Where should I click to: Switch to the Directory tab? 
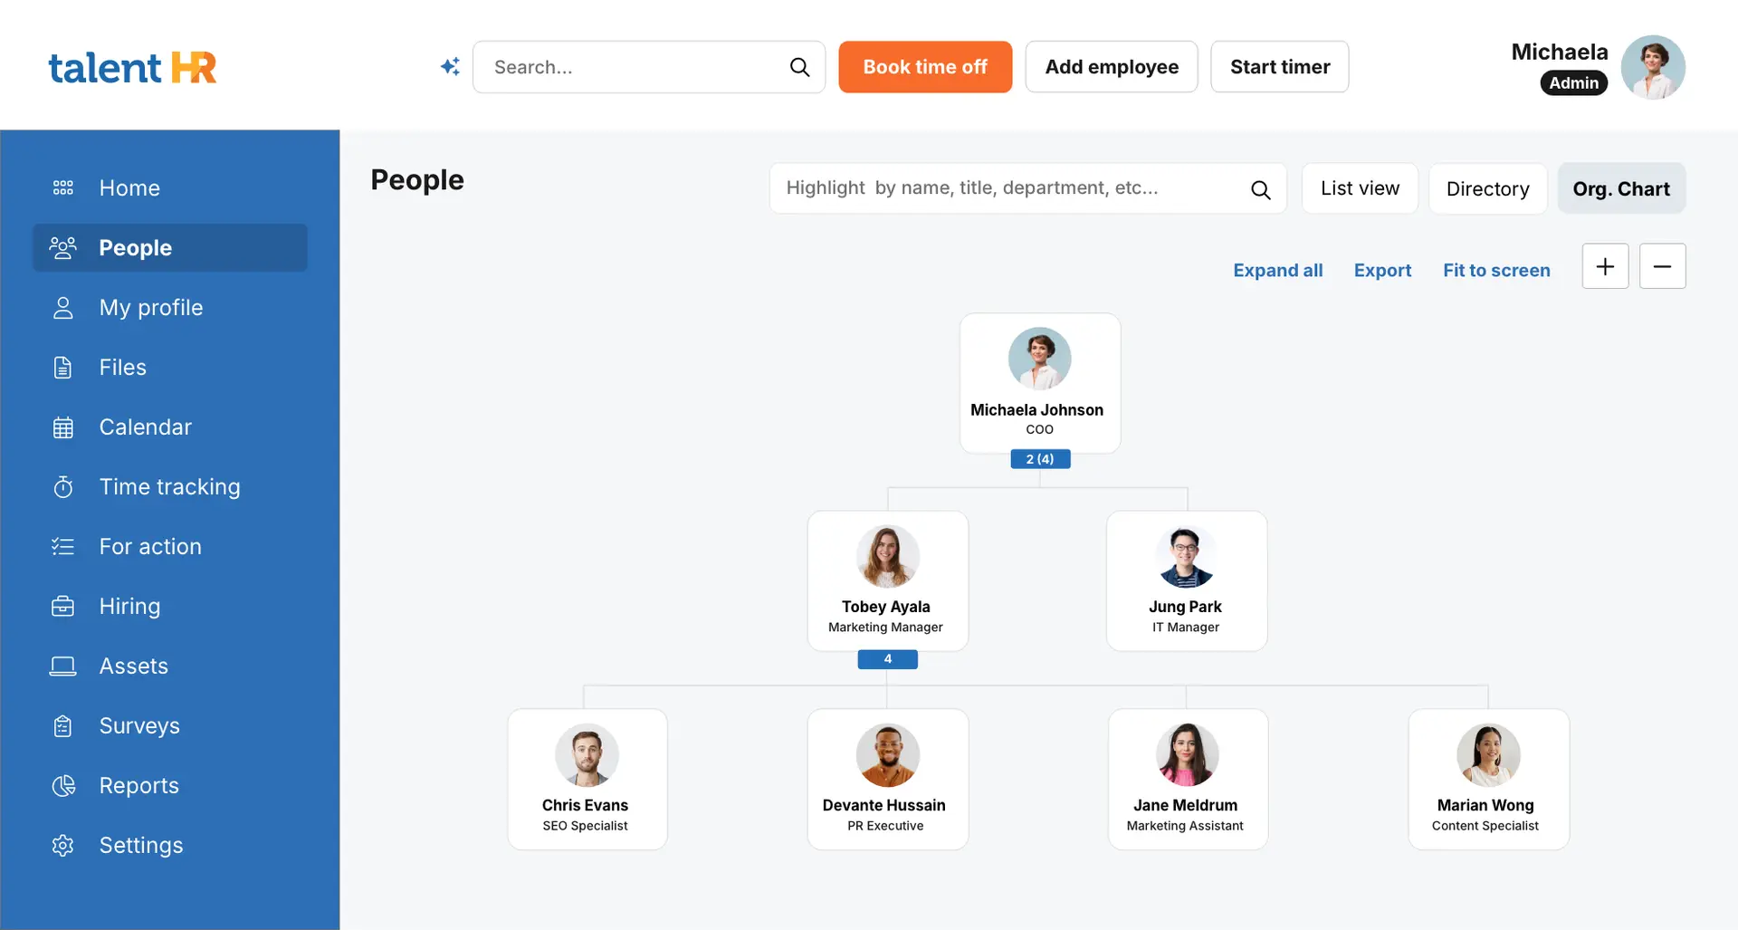1487,188
